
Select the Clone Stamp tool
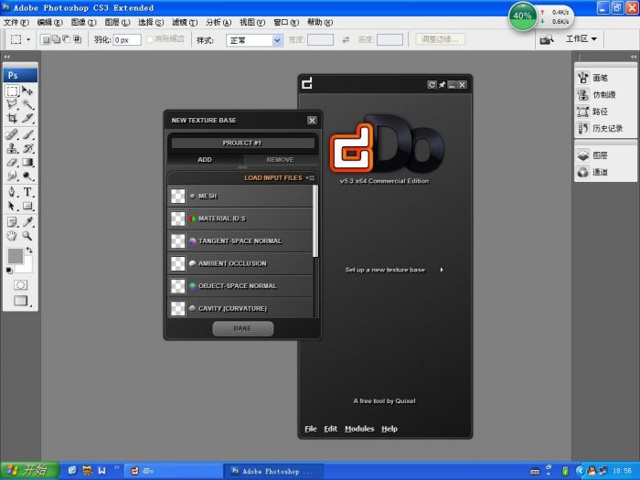pos(12,148)
